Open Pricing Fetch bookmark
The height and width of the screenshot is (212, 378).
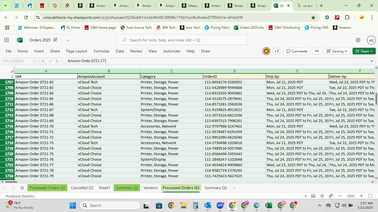pos(217,28)
